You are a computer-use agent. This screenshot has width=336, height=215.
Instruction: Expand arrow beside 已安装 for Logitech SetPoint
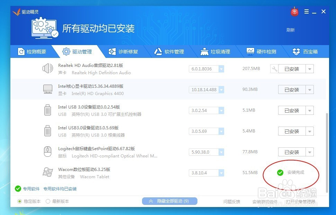coord(310,152)
